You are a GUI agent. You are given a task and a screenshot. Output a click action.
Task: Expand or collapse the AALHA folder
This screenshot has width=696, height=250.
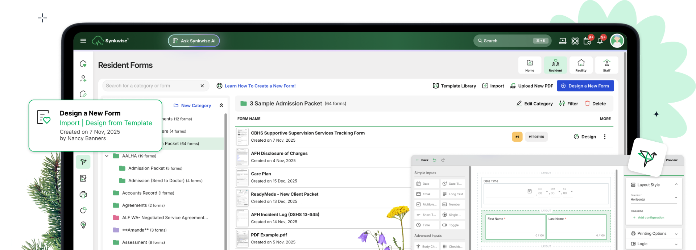107,156
